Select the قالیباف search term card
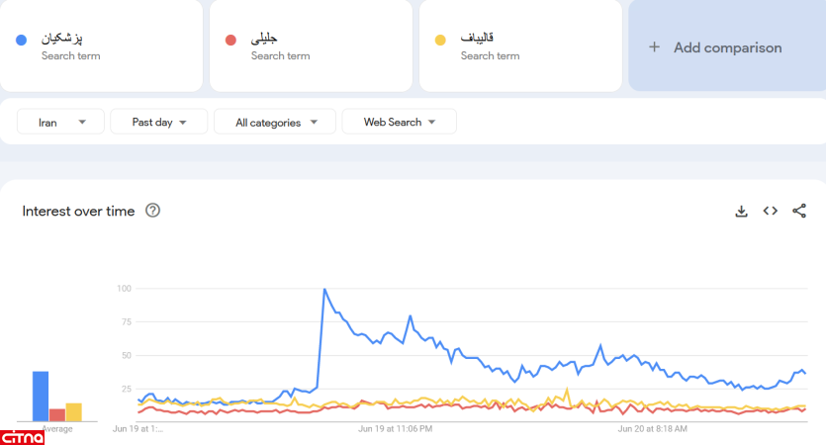The image size is (826, 445). coord(520,45)
